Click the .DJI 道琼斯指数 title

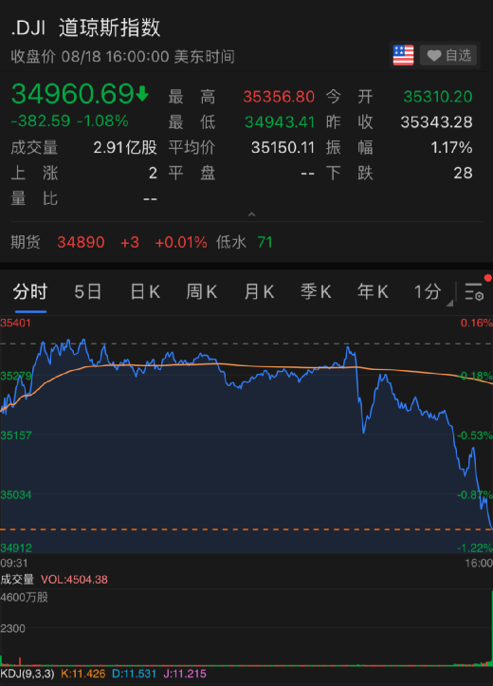click(x=85, y=28)
